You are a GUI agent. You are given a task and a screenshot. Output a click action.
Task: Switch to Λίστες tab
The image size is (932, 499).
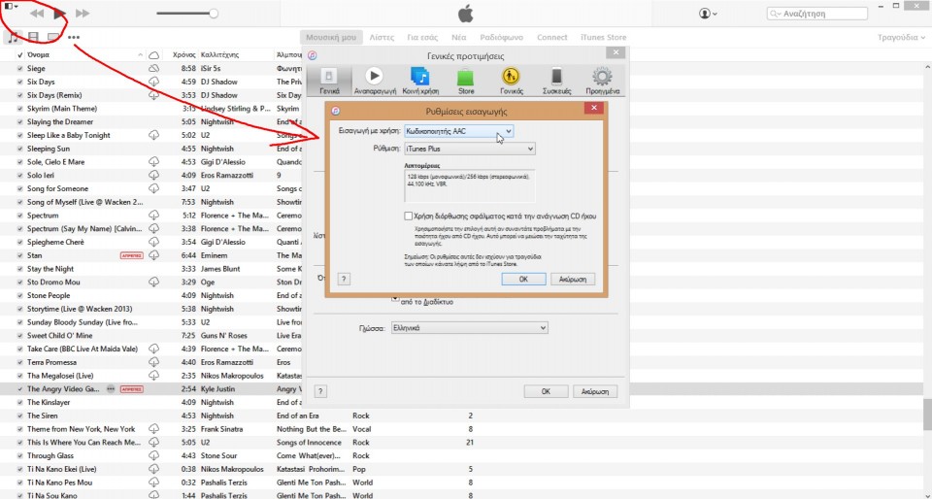[382, 38]
